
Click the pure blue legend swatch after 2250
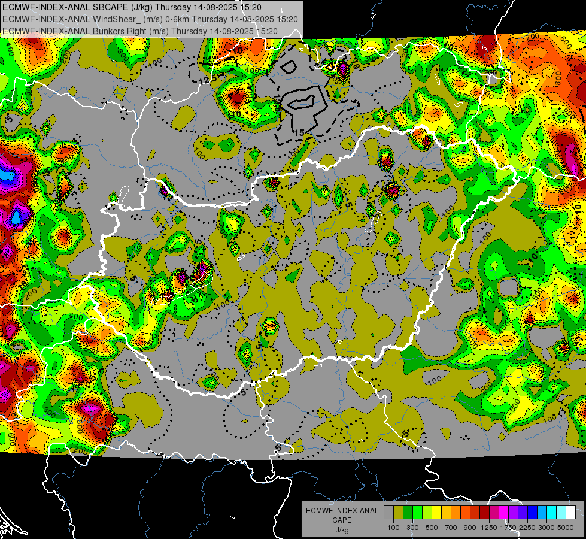pos(533,513)
